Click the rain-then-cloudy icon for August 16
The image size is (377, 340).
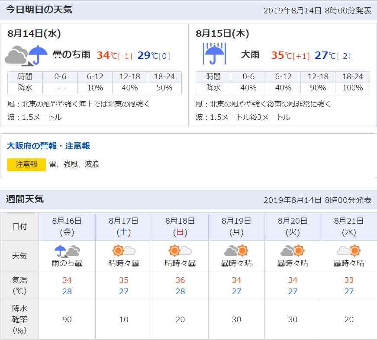click(67, 251)
